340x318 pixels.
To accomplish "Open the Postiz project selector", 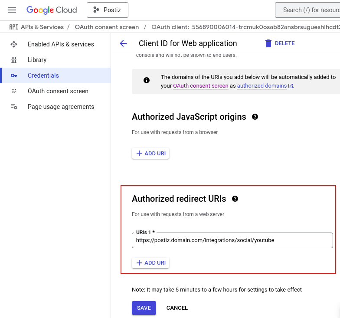I will [x=107, y=10].
